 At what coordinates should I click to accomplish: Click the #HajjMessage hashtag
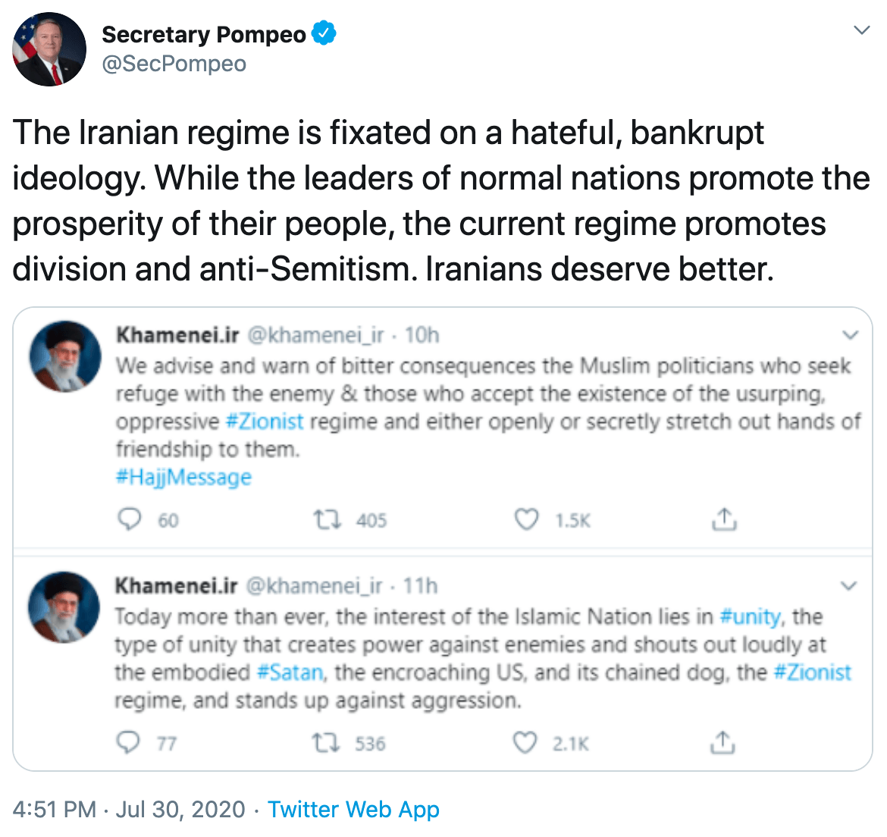tap(183, 477)
